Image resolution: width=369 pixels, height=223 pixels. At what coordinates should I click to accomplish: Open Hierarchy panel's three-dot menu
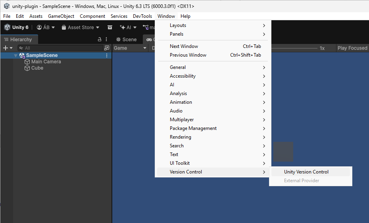click(106, 40)
